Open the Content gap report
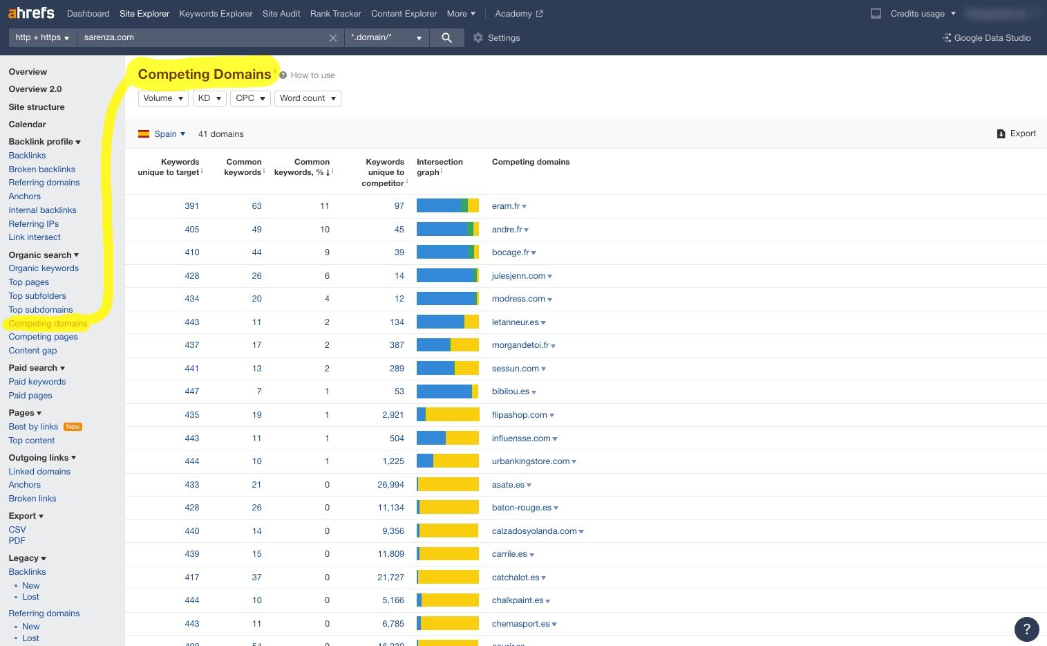This screenshot has width=1047, height=646. point(32,351)
